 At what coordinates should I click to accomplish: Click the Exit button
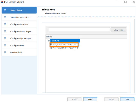pyautogui.click(x=127, y=99)
